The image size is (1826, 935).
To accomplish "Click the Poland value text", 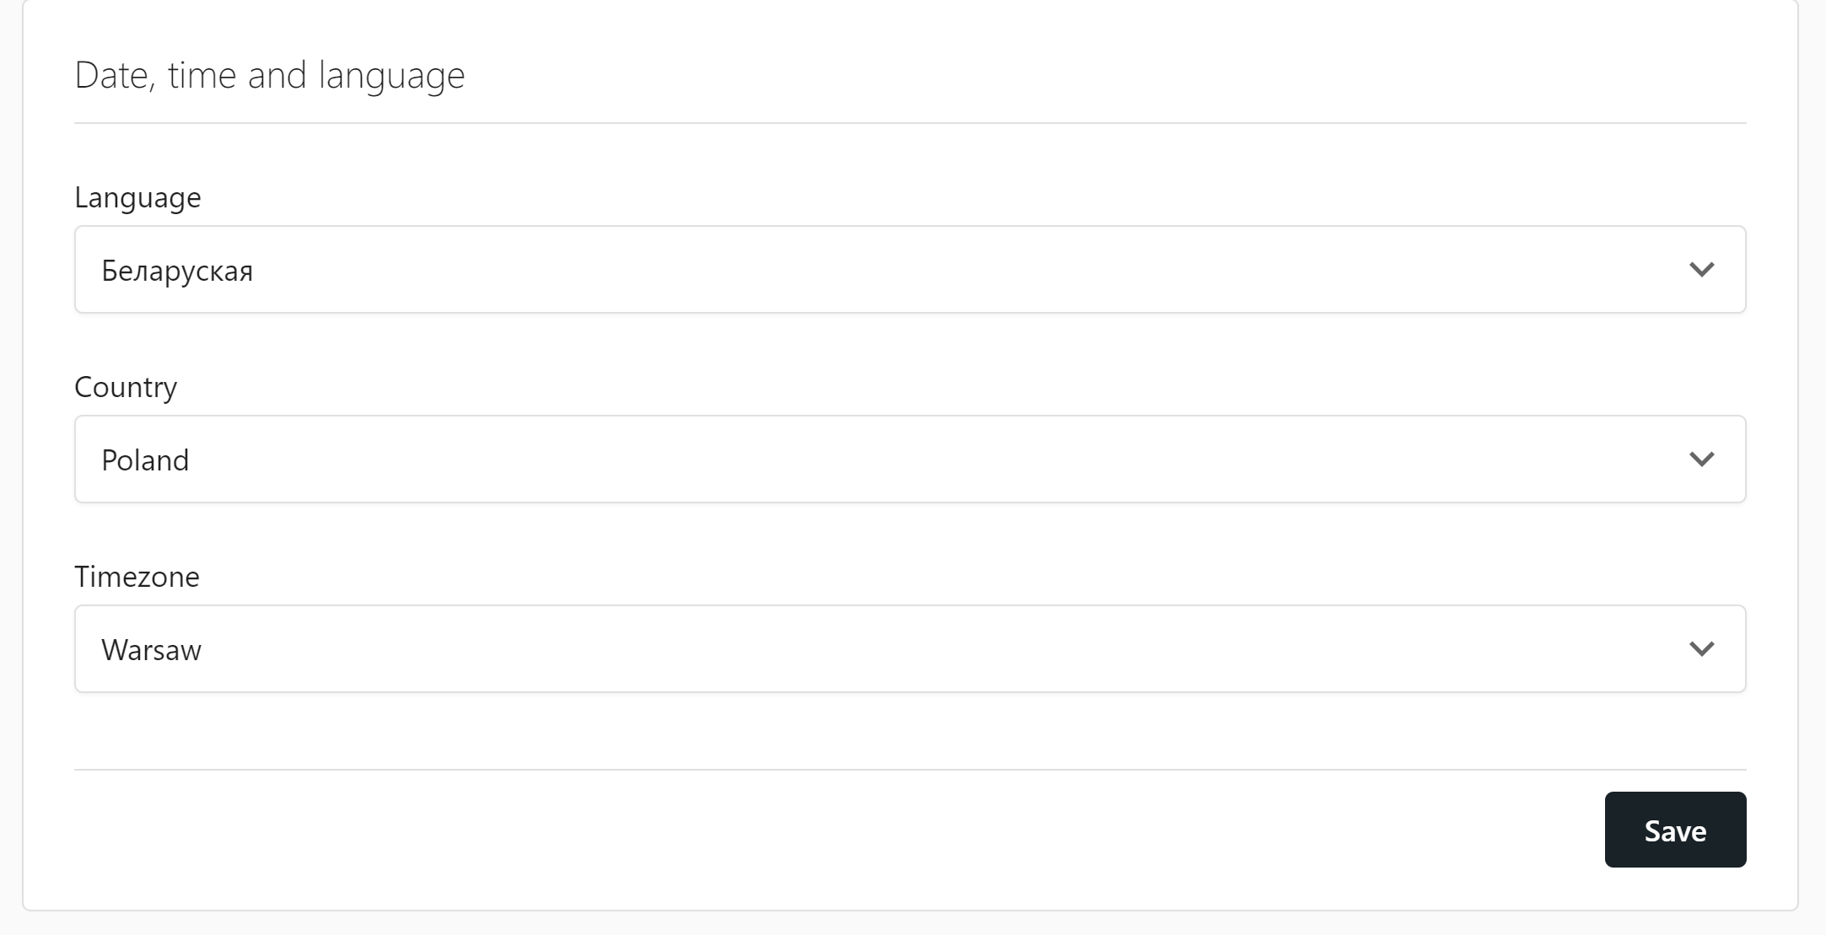I will [x=145, y=460].
